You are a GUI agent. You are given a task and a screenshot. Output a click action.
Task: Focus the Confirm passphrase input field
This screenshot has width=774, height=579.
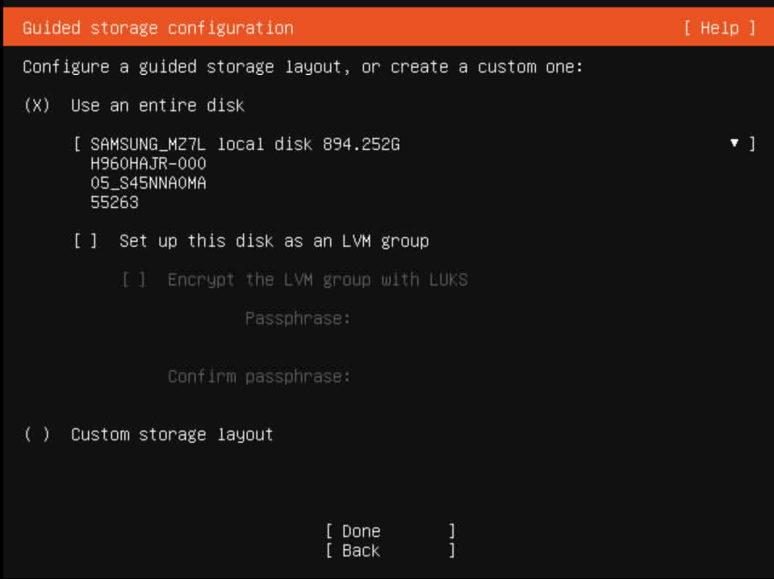tap(553, 377)
